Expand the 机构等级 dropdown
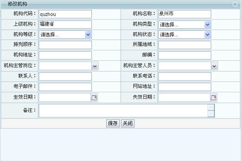Image resolution: width=242 pixels, height=161 pixels. click(x=88, y=35)
